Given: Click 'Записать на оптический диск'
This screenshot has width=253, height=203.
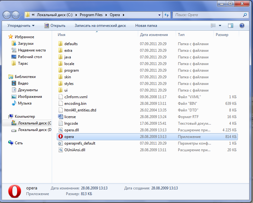Looking at the screenshot, I should click(x=100, y=26).
